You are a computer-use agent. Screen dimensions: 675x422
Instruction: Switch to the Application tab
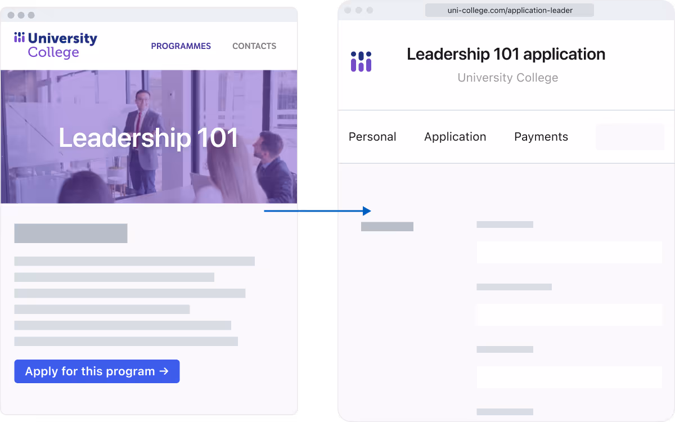pos(455,137)
